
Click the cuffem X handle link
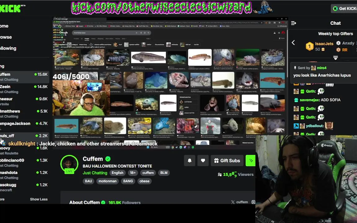[242, 202]
